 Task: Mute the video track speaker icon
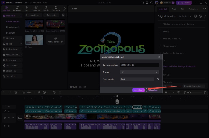tap(13, 118)
